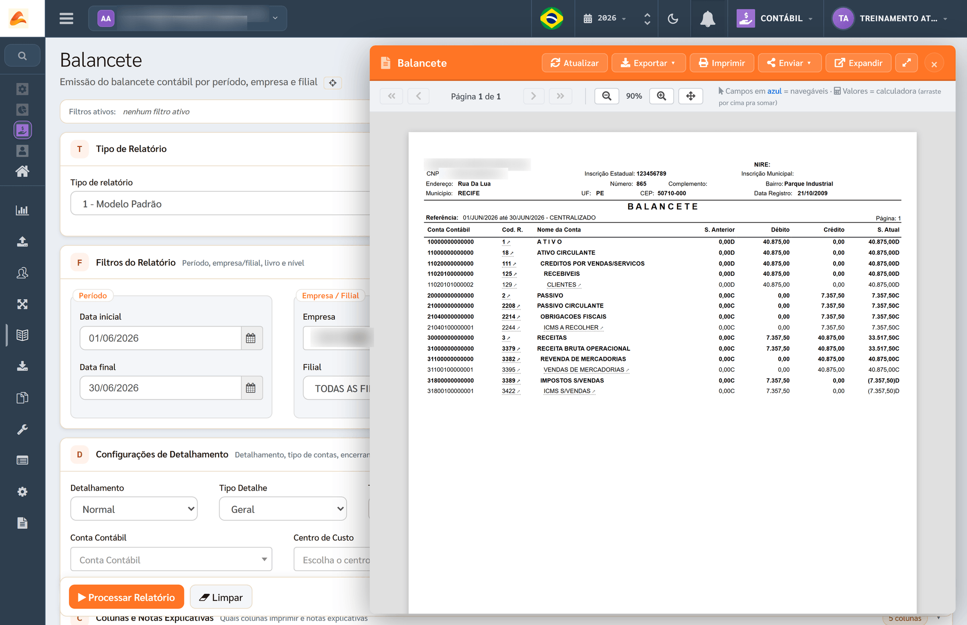This screenshot has width=967, height=625.
Task: Click the sidebar search icon
Action: click(x=22, y=56)
